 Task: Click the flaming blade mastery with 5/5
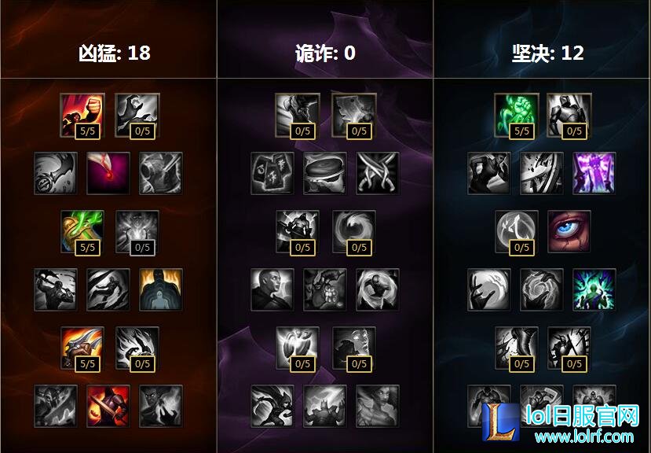point(82,348)
